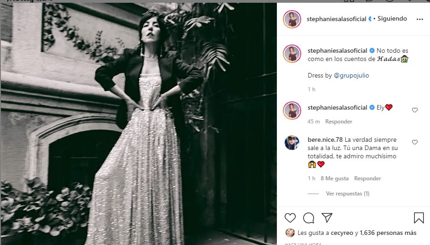Open the comment bubble icon
430x245 pixels.
point(309,217)
